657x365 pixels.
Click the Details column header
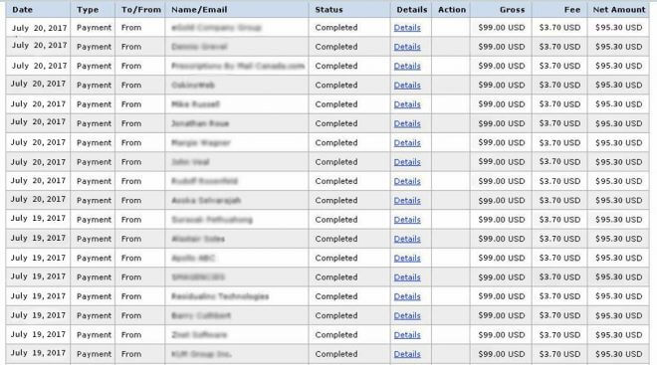click(412, 9)
